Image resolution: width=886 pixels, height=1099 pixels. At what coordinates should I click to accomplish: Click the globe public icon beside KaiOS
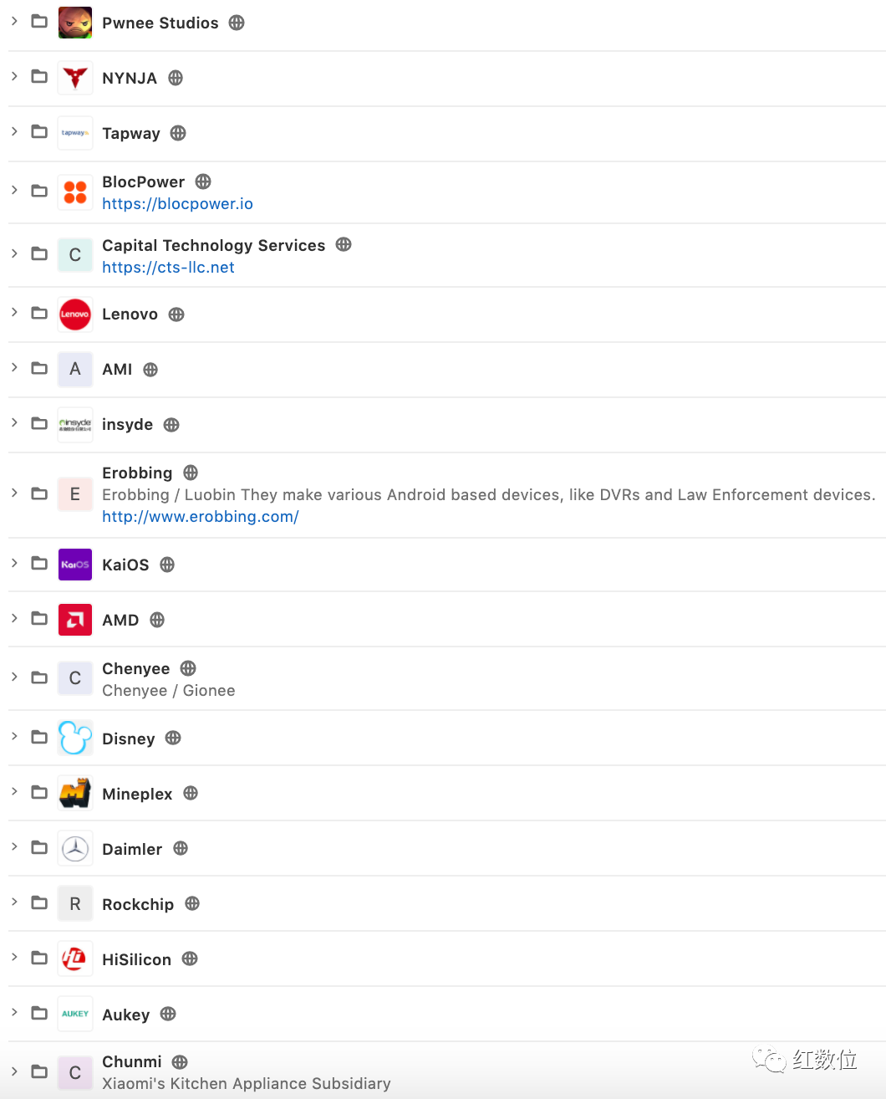[167, 565]
